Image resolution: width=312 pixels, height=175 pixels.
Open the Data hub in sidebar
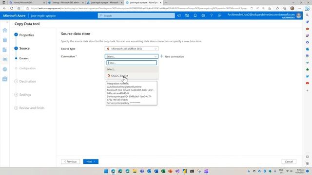tap(5, 40)
